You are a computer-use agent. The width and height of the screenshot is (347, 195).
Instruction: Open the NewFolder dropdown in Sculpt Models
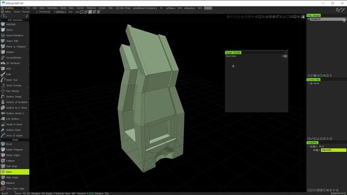[254, 56]
